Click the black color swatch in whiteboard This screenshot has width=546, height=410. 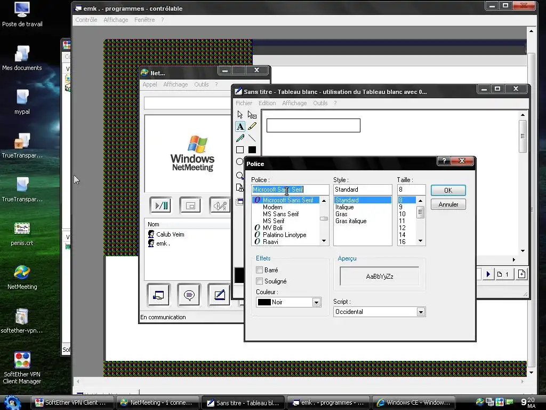[x=239, y=275]
